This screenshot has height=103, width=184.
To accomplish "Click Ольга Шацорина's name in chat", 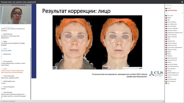I will (8, 61).
